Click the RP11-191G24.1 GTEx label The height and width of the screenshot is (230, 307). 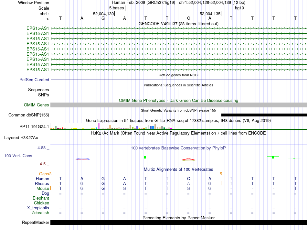[x=34, y=127]
